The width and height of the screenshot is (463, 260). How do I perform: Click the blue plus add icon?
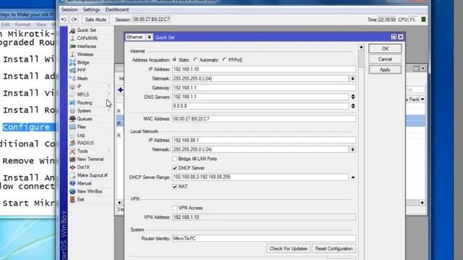[121, 90]
